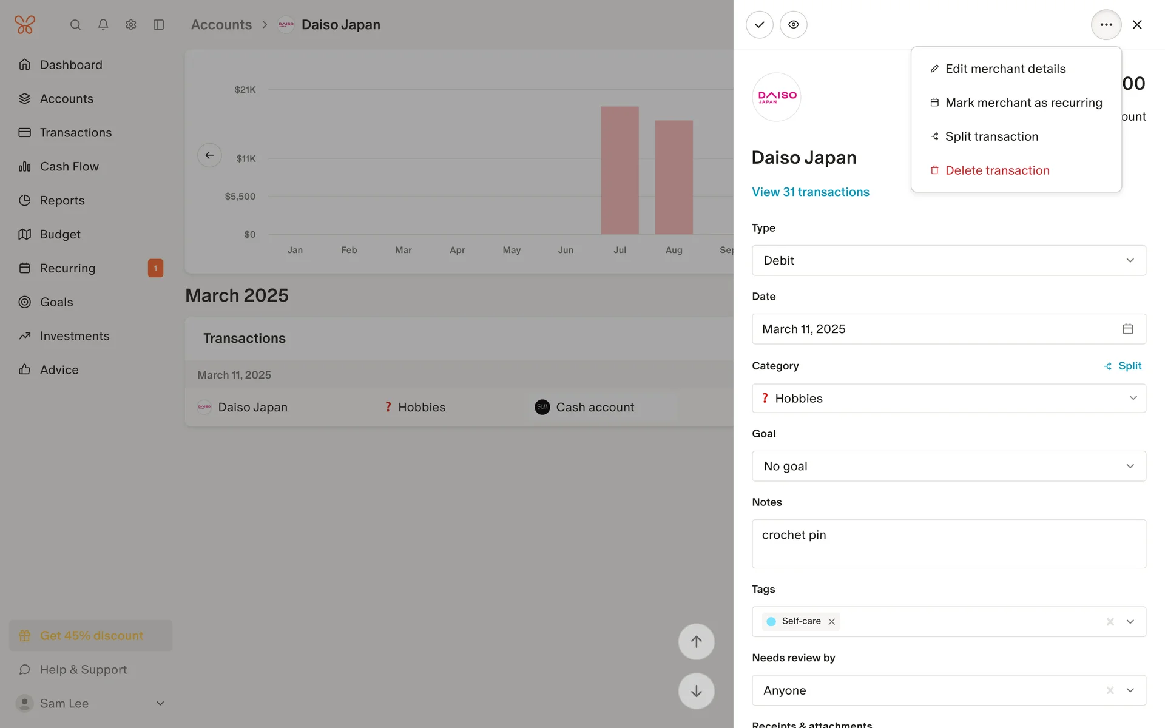Click Get 45% discount button
The width and height of the screenshot is (1165, 728).
click(x=91, y=636)
